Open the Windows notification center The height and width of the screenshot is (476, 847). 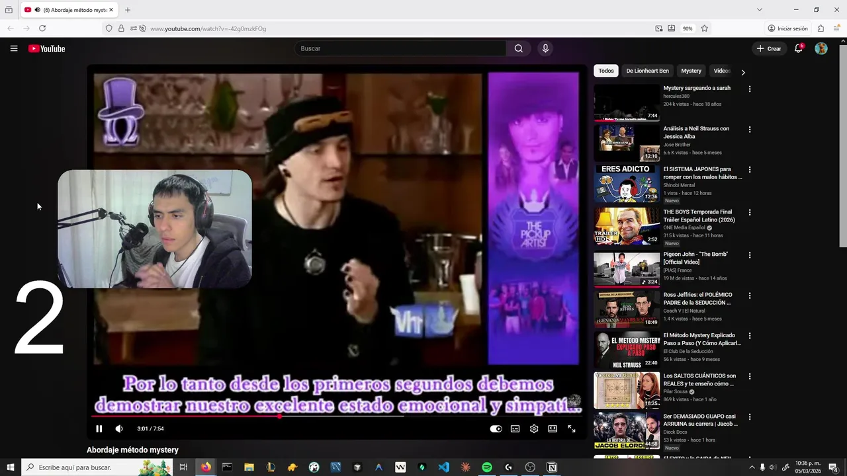click(833, 467)
